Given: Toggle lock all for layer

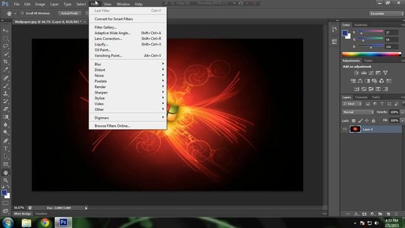Looking at the screenshot, I should tap(373, 121).
